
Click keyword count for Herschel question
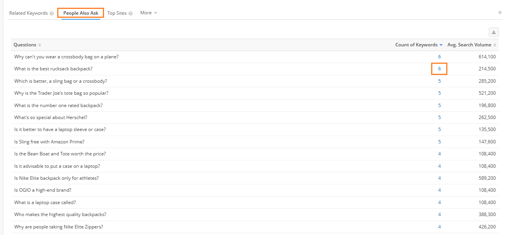click(x=439, y=117)
